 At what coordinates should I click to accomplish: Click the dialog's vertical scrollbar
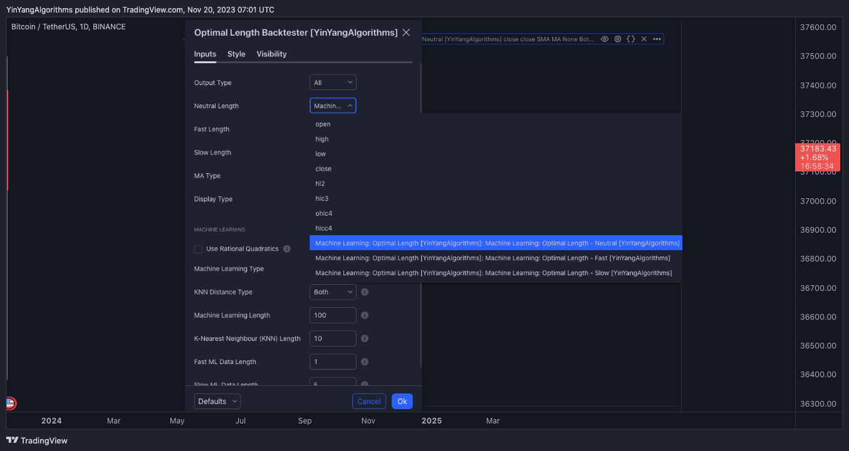click(420, 216)
